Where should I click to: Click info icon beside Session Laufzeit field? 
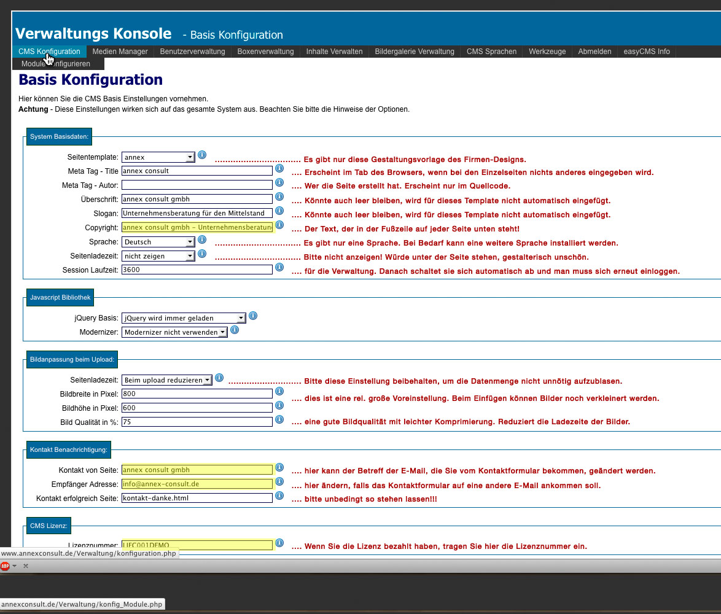tap(279, 268)
